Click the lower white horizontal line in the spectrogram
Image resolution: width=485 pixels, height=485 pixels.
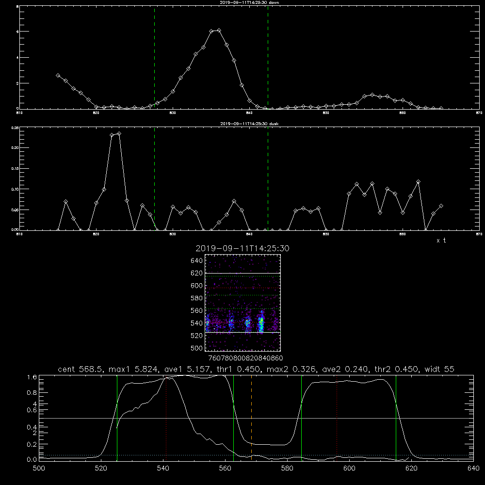pos(242,332)
